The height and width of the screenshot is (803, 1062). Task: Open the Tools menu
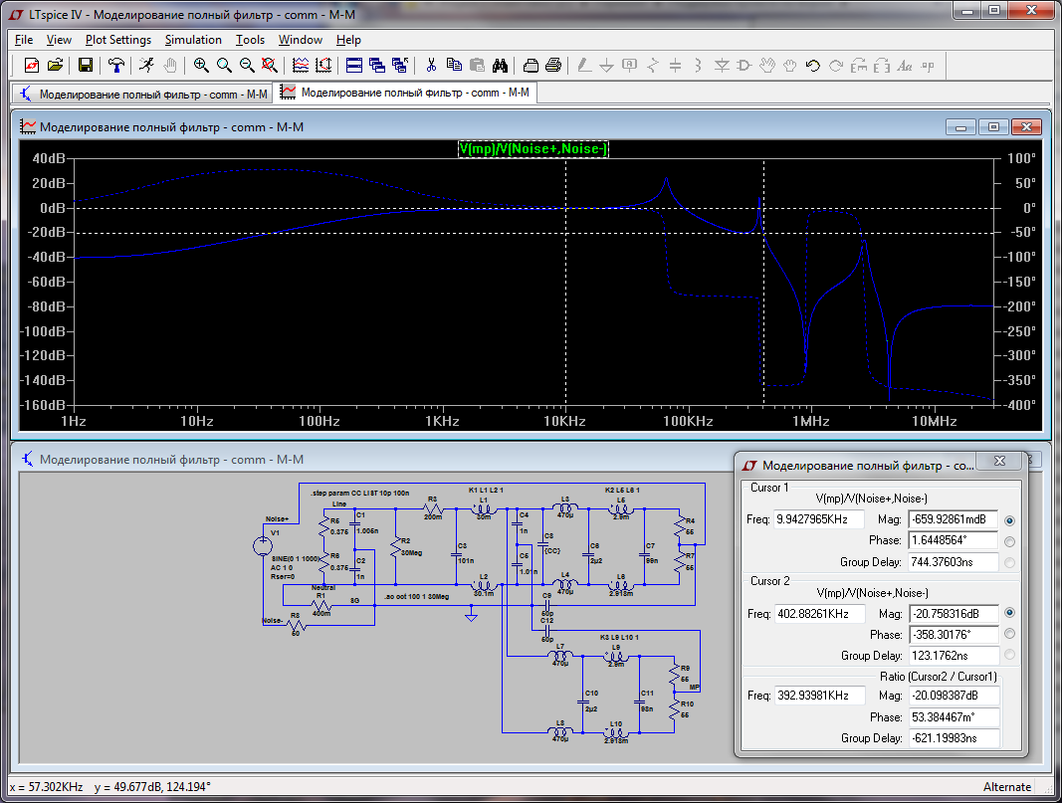[250, 40]
